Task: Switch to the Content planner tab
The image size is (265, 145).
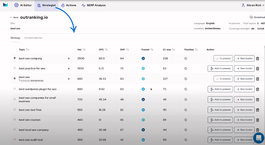Action: [33, 38]
